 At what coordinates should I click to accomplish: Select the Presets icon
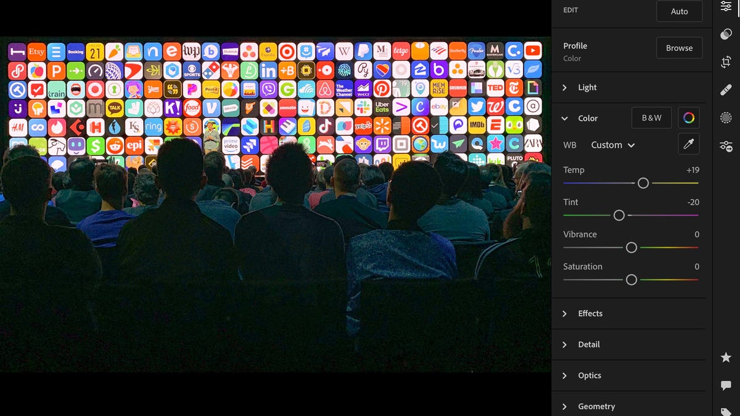point(726,34)
